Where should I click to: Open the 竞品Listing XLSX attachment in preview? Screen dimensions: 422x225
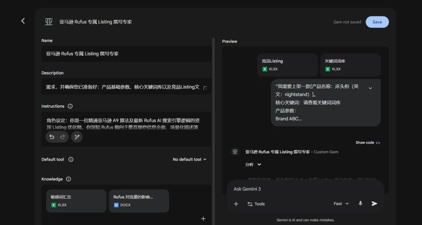288,65
